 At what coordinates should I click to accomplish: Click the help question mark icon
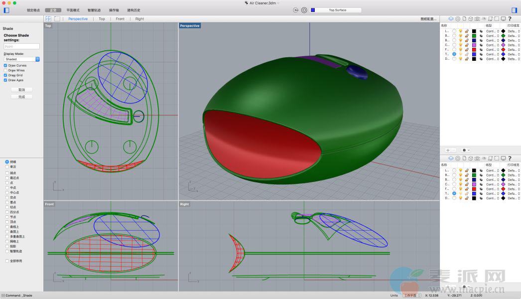point(510,19)
